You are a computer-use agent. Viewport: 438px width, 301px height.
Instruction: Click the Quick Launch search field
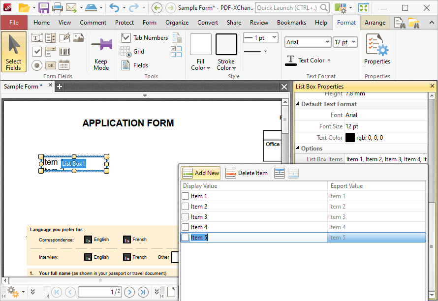coord(292,8)
